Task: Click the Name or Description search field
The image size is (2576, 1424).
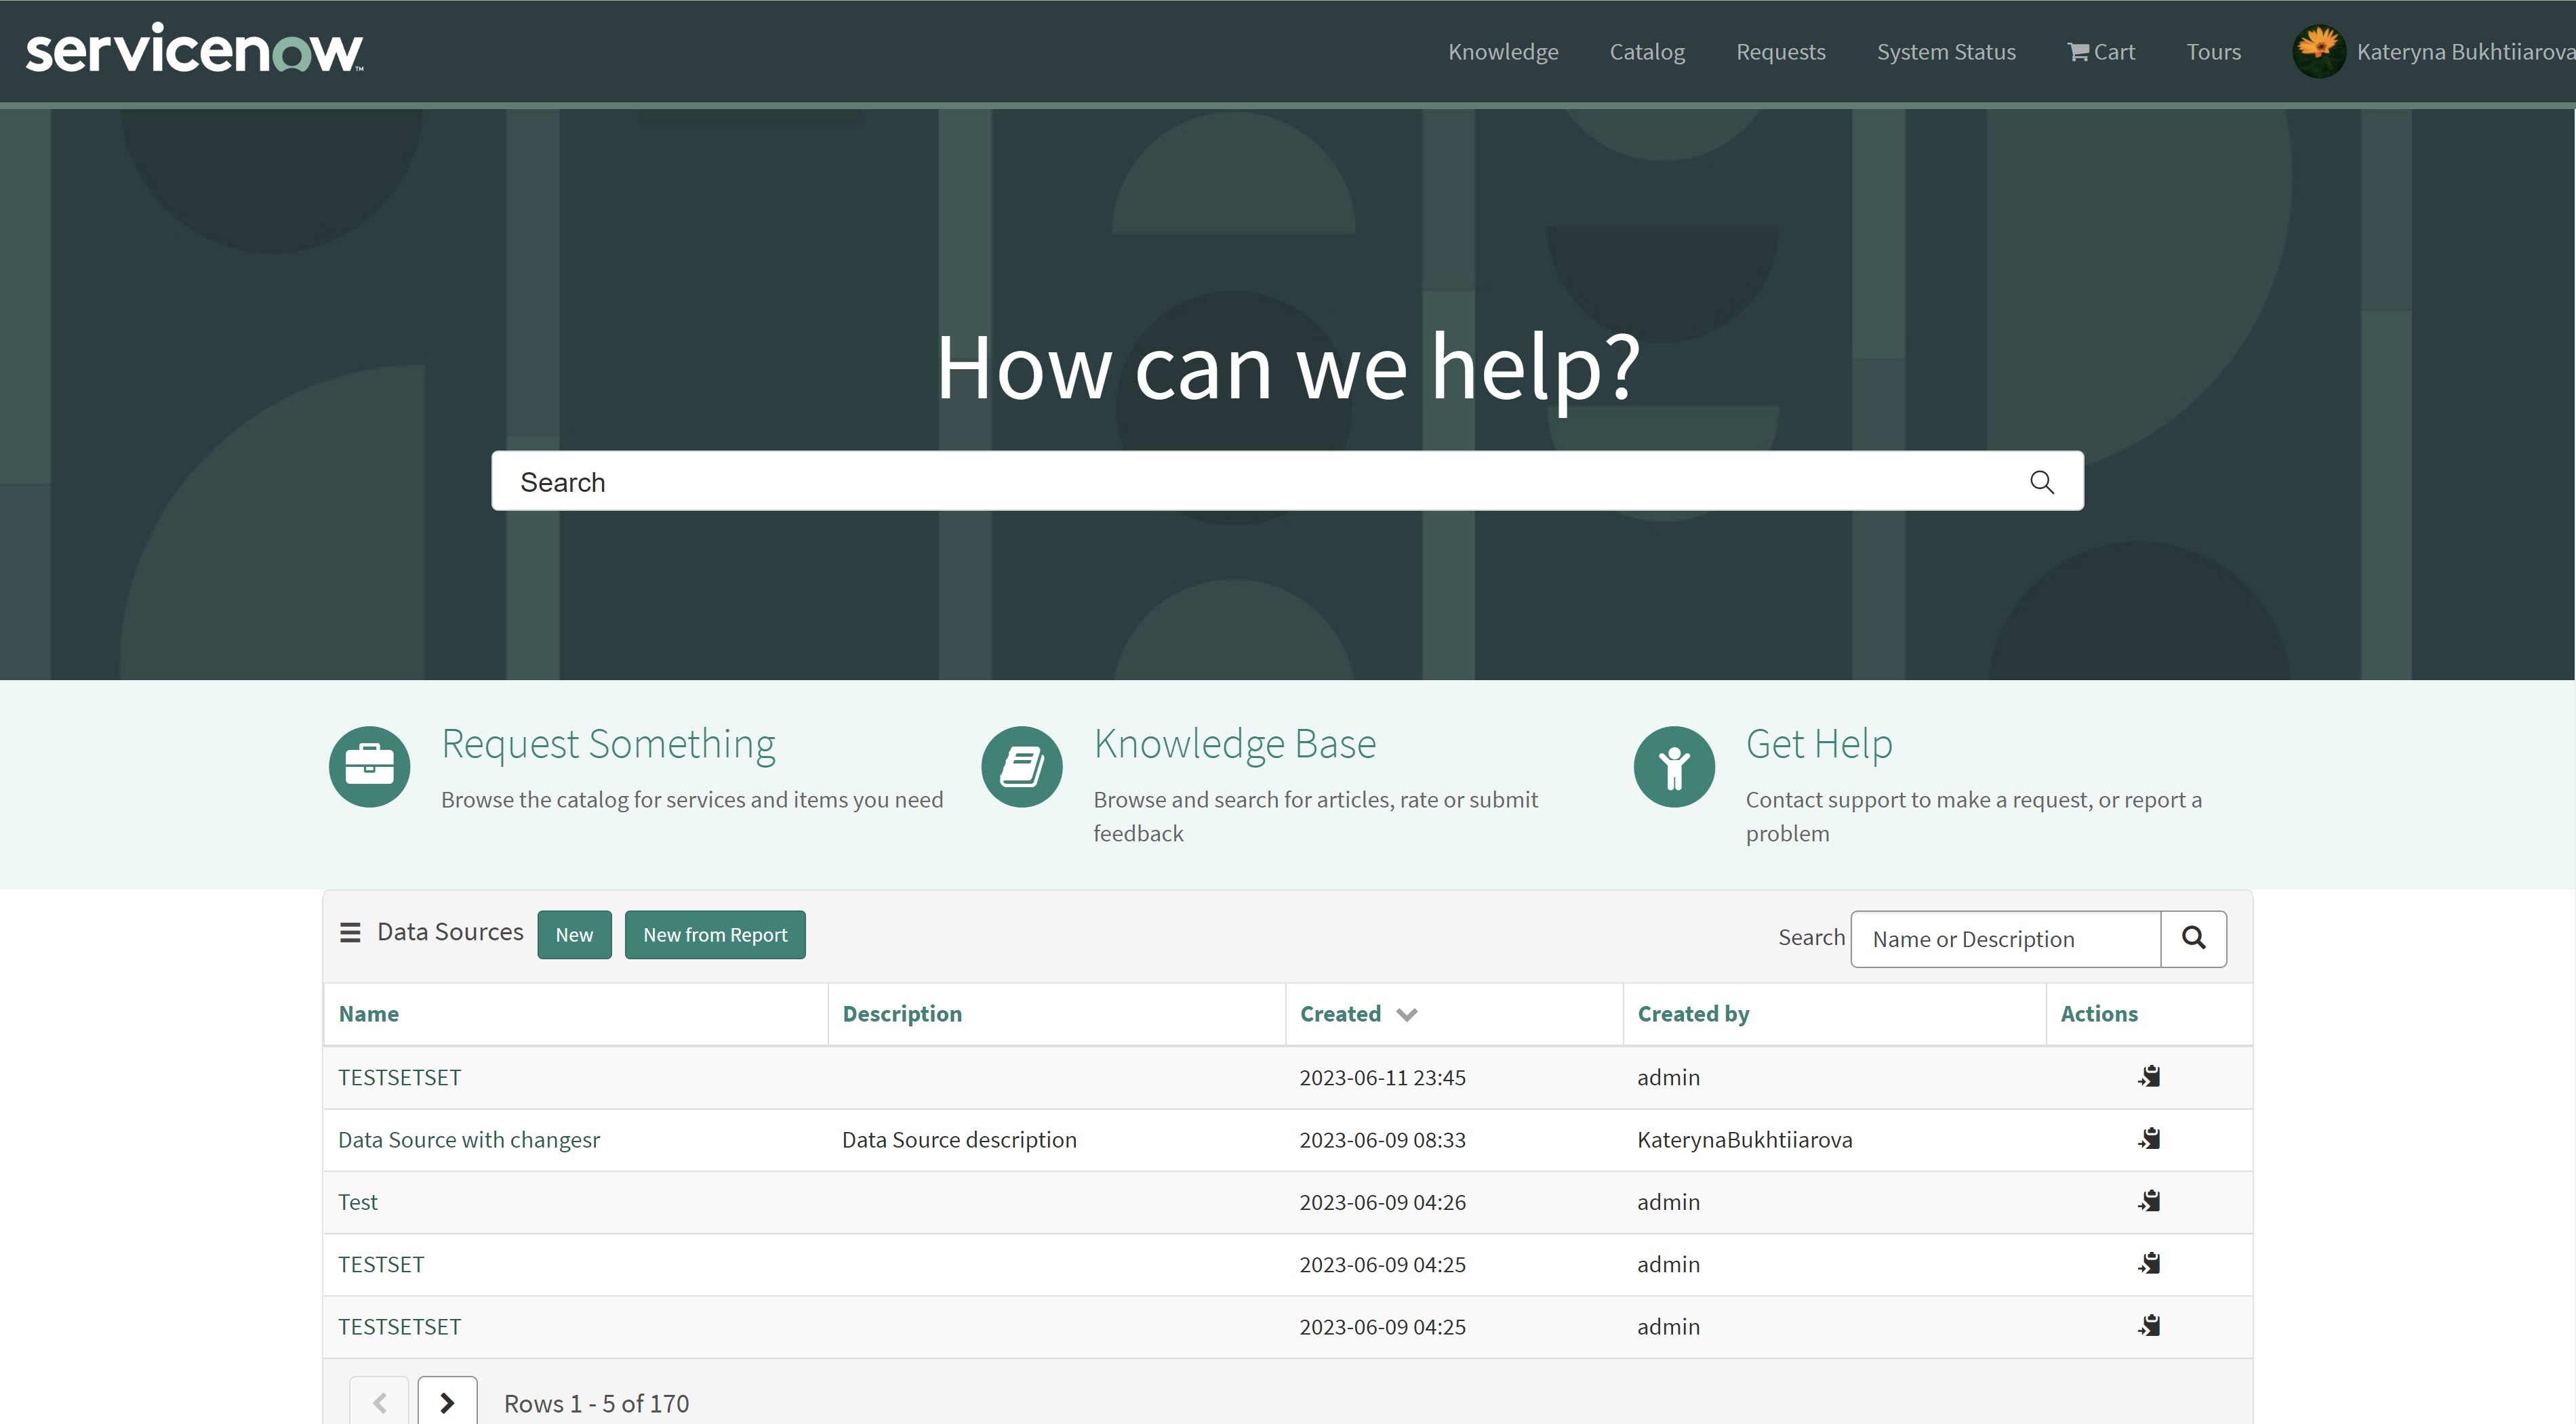Action: click(2004, 940)
